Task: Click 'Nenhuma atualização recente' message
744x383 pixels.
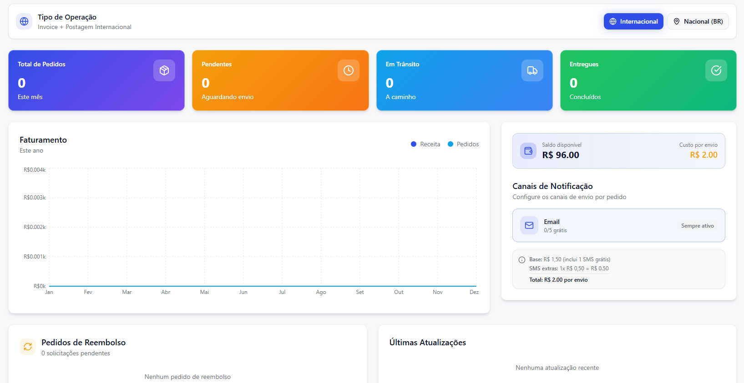Action: tap(557, 368)
